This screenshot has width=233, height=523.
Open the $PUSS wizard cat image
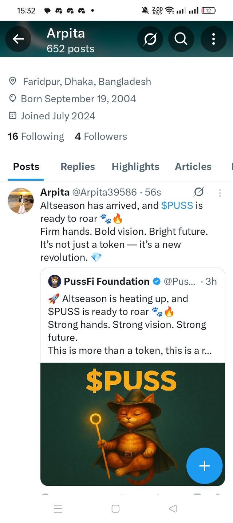tap(133, 424)
